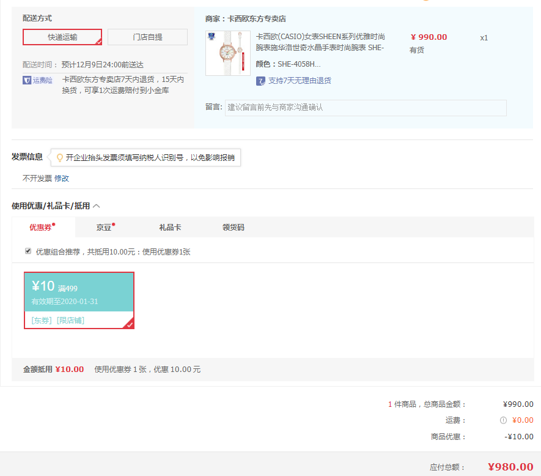Click the 7-day return badge icon

[x=260, y=81]
